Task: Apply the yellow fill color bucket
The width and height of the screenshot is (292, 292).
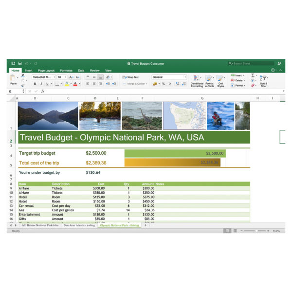Action: click(x=67, y=84)
